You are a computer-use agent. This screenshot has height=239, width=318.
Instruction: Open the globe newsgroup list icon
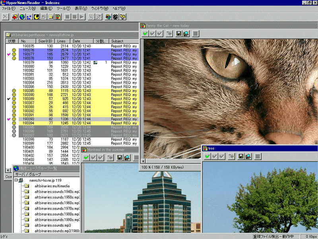click(22, 17)
